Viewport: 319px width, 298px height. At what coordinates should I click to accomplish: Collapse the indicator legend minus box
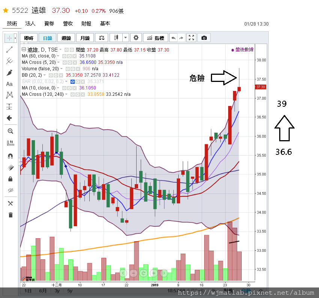(24, 49)
